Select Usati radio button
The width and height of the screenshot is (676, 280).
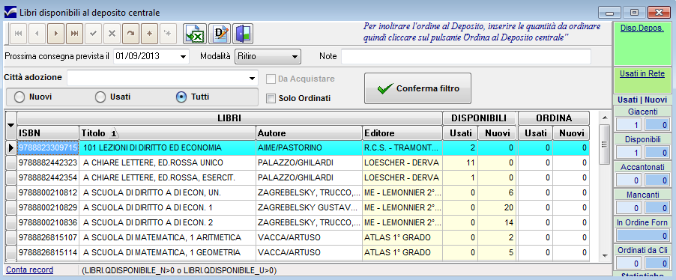click(100, 97)
